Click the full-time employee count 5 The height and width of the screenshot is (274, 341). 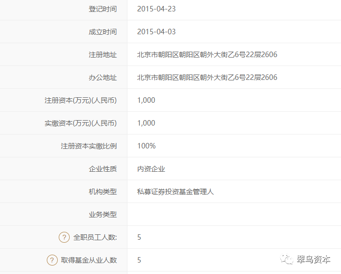(139, 237)
